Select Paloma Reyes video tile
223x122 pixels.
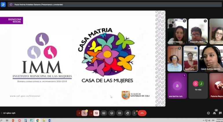[216, 86]
